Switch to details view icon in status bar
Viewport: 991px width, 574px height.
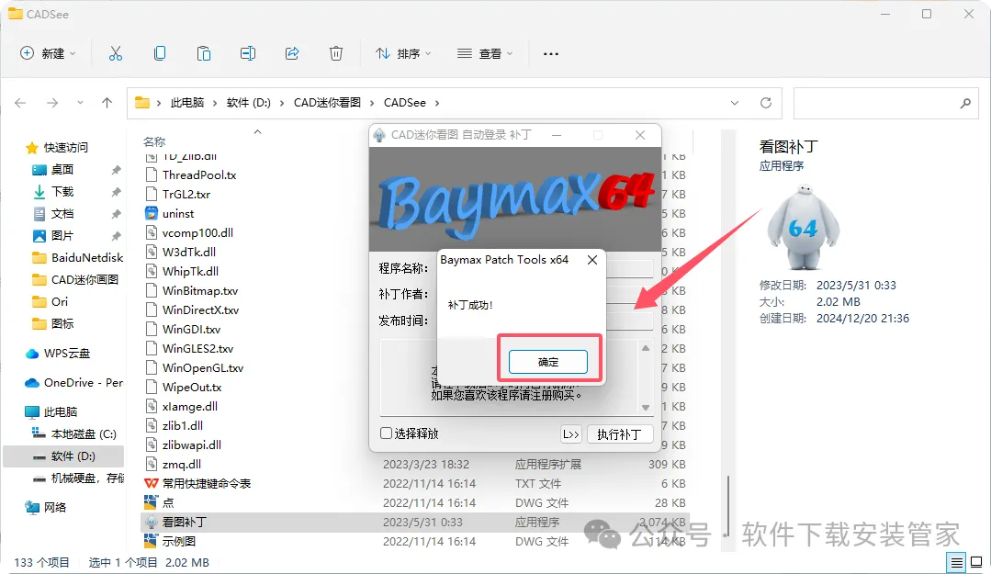click(x=957, y=562)
